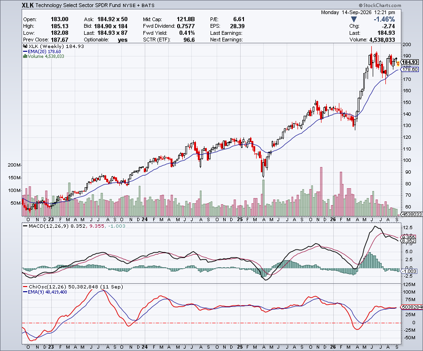This screenshot has width=423, height=351.
Task: Click the 125M Chaikin axis label
Action: 409,284
